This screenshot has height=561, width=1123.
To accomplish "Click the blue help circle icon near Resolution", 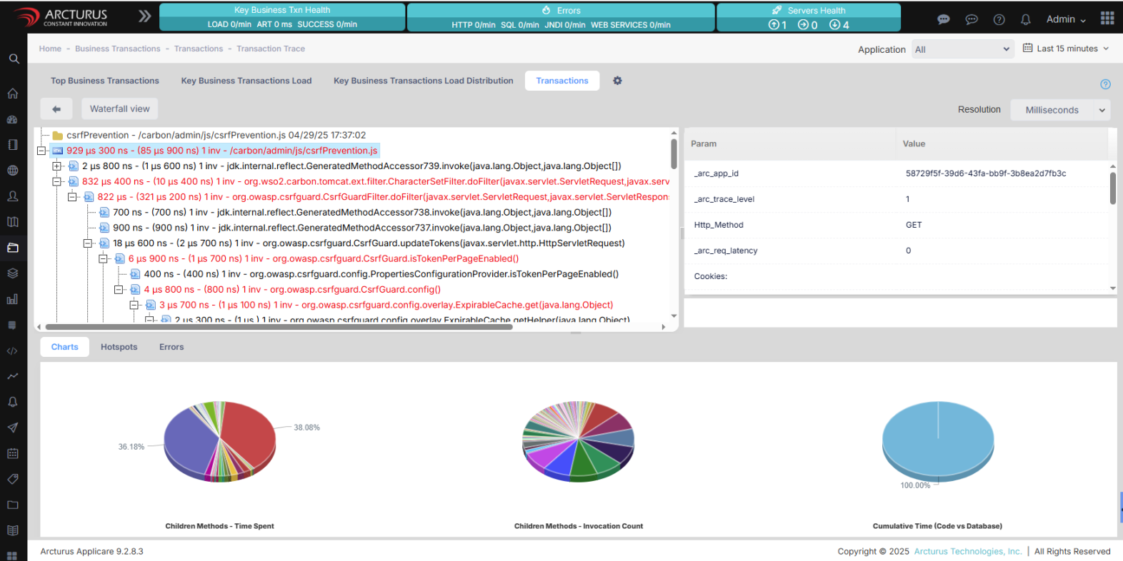I will click(x=1105, y=84).
